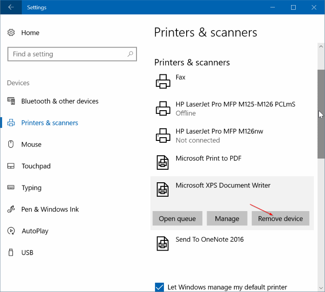Select the Fax printer entry
The width and height of the screenshot is (325, 292).
pyautogui.click(x=232, y=81)
